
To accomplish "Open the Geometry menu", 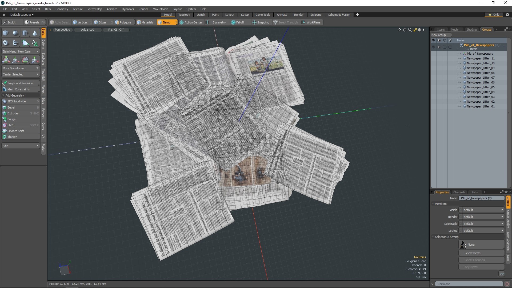I will click(62, 9).
